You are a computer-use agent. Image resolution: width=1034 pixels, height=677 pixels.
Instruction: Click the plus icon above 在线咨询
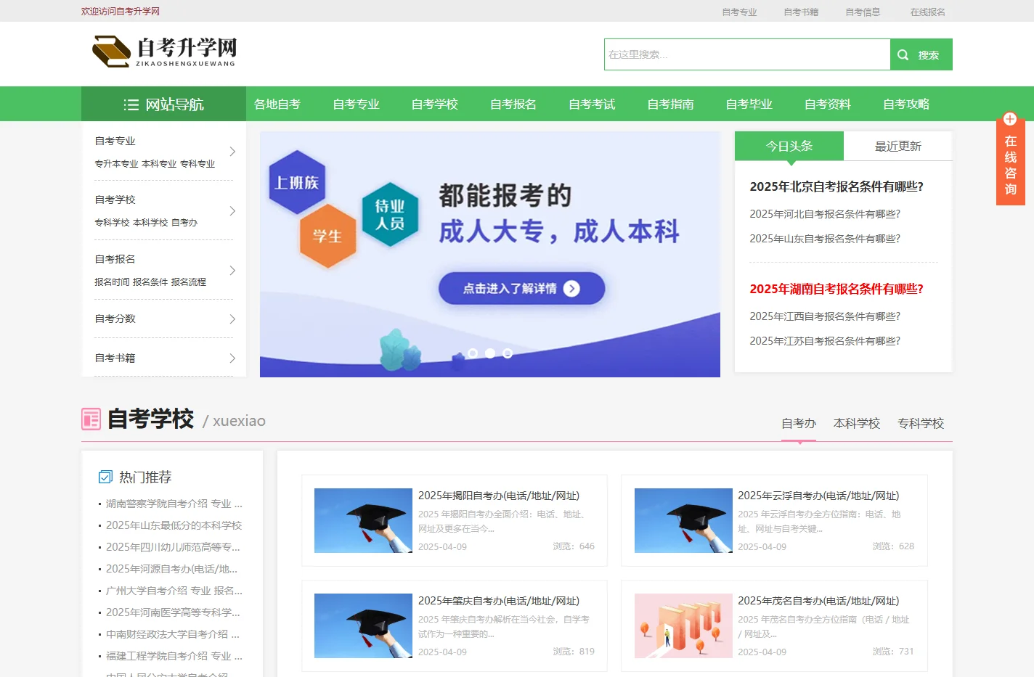1010,119
